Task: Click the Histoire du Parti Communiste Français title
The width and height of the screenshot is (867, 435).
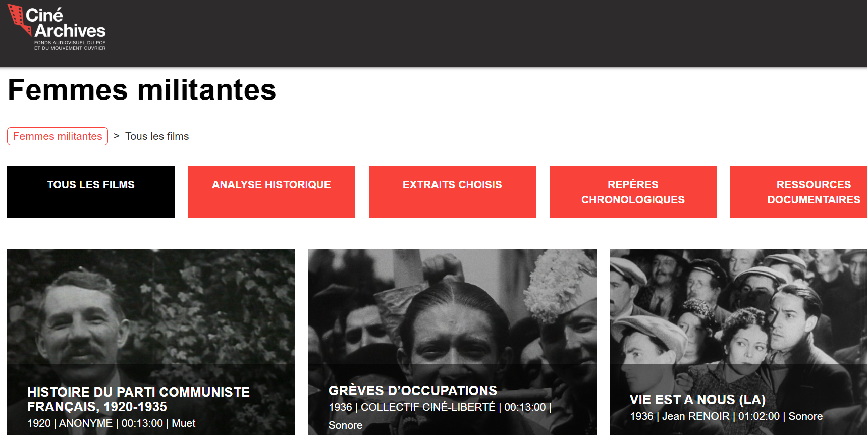Action: point(139,399)
